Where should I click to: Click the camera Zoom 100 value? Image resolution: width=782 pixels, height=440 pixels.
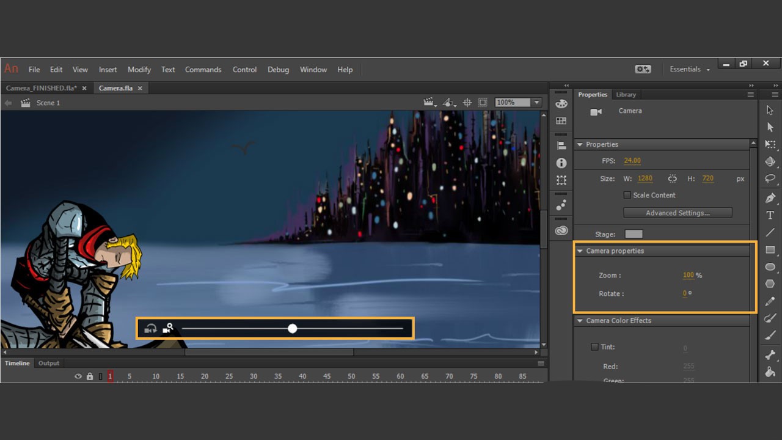point(689,275)
